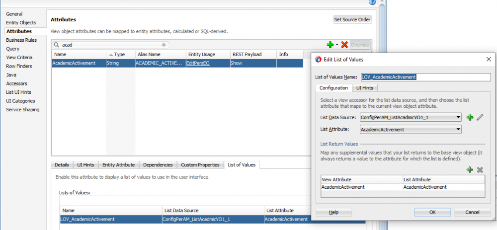The height and width of the screenshot is (230, 497).
Task: Open the dropdown arrow beside the add attribute icon
Action: pos(336,45)
